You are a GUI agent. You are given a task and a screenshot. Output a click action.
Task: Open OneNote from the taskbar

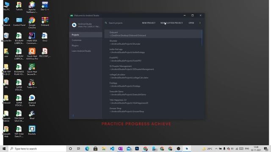point(120,149)
